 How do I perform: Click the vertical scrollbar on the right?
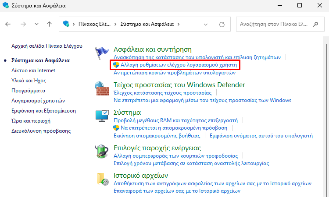(325, 109)
